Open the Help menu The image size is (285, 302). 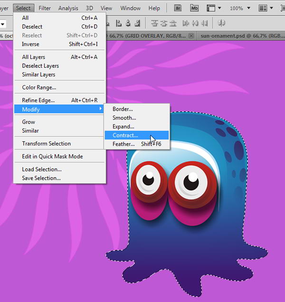point(154,8)
